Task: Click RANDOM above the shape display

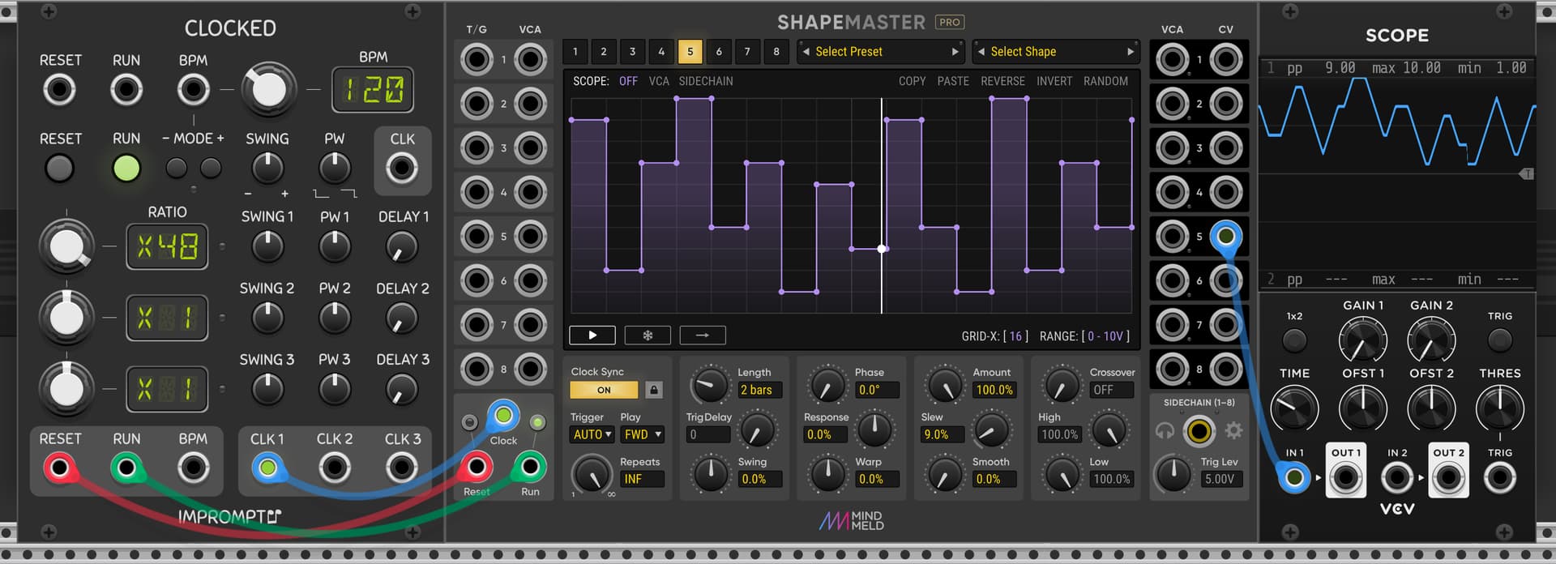Action: tap(1105, 81)
